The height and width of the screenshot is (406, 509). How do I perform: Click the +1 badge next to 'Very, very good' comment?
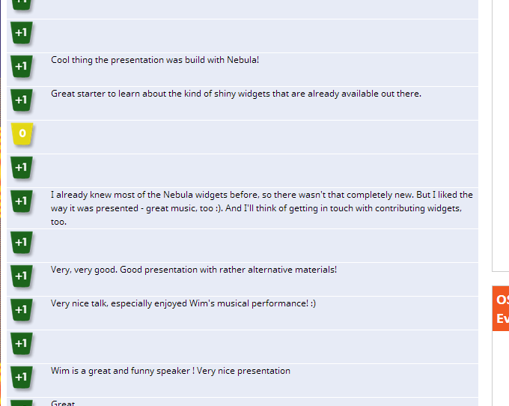21,276
